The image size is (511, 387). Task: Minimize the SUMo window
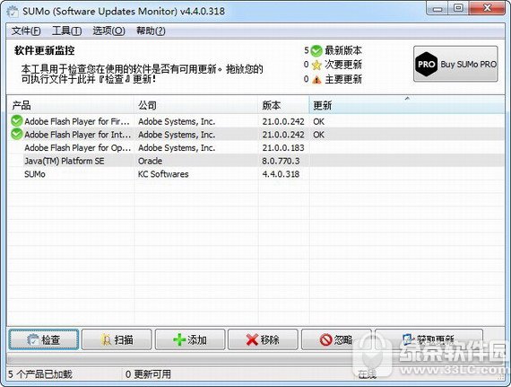[x=437, y=8]
